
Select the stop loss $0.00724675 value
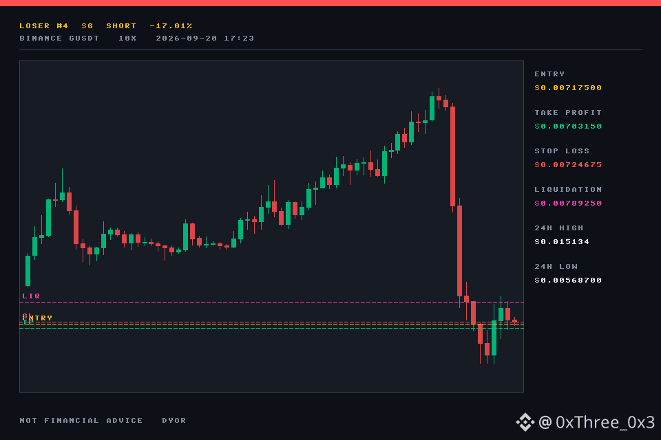pyautogui.click(x=568, y=164)
